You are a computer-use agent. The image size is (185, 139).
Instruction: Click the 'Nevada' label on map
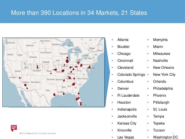pyautogui.click(x=18, y=71)
